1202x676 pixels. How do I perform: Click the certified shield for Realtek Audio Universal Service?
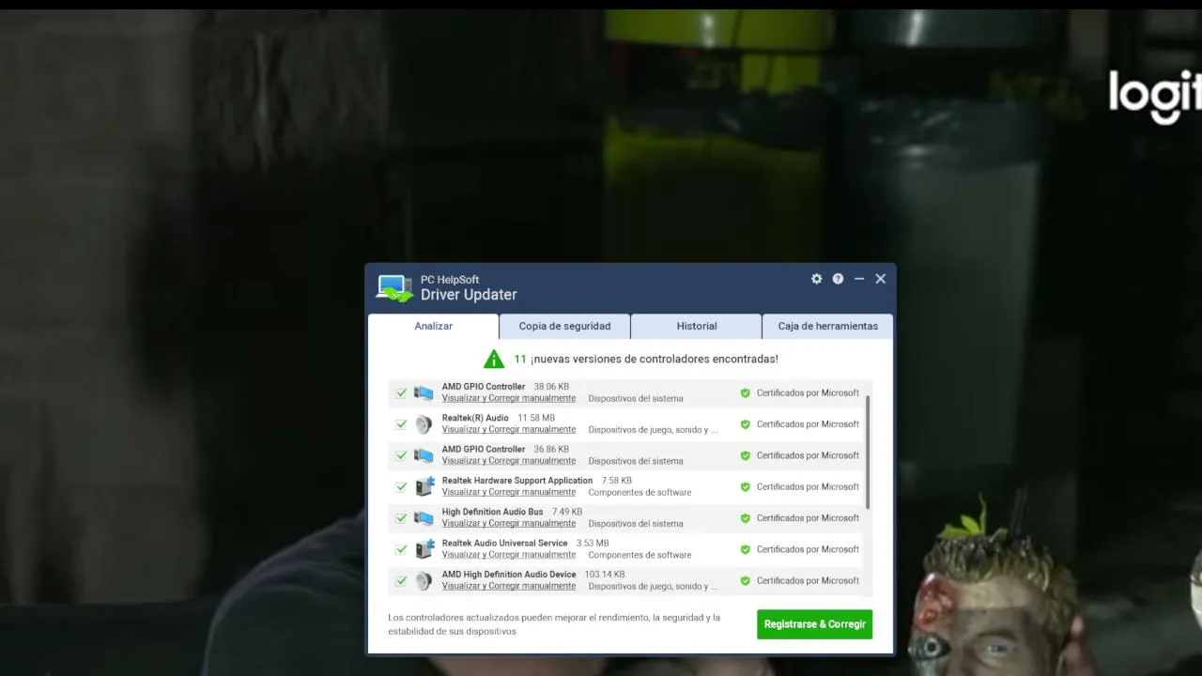tap(746, 549)
